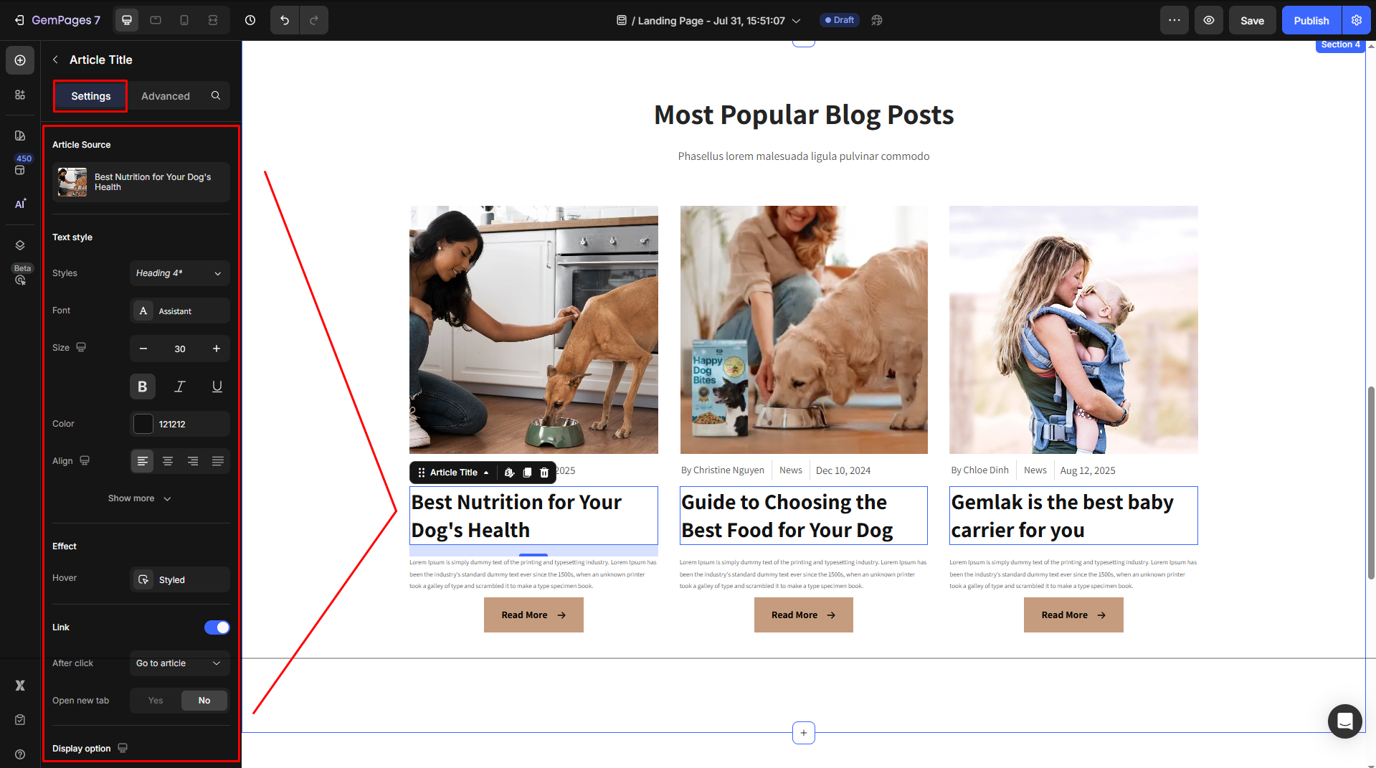
Task: Undo the last change
Action: pos(285,20)
